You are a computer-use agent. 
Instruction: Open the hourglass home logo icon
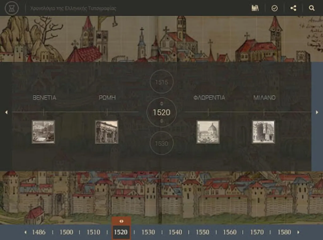12,8
